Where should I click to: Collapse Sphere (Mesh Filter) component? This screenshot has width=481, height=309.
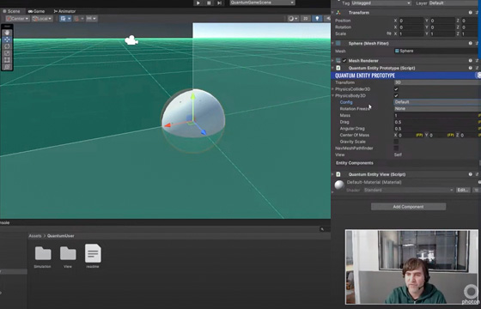333,43
